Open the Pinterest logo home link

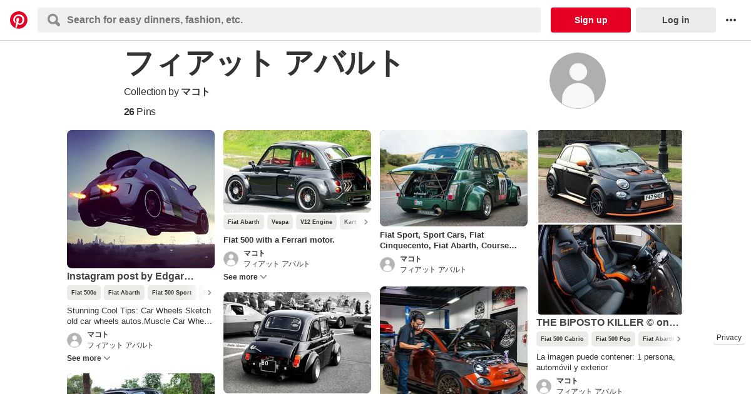click(x=19, y=20)
